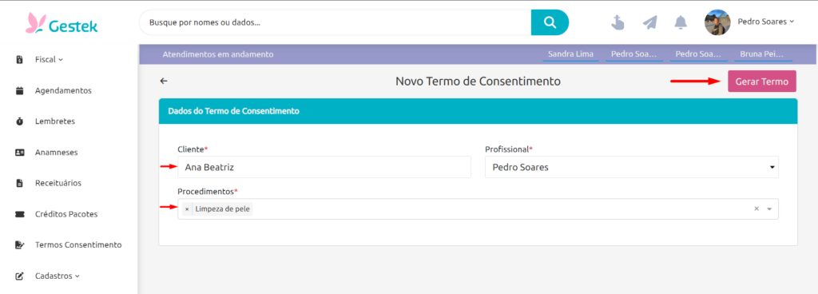Click the Gerar Termo button

[x=761, y=81]
